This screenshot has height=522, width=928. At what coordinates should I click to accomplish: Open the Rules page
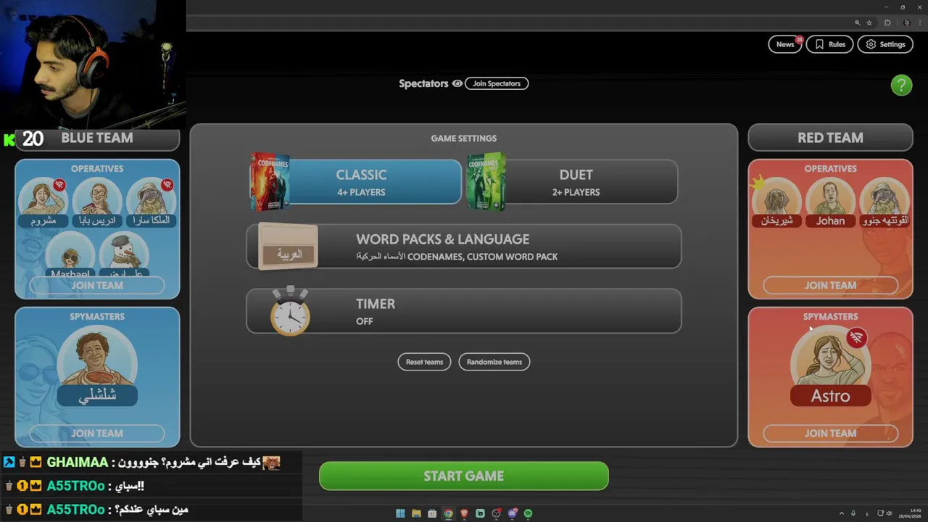(830, 44)
